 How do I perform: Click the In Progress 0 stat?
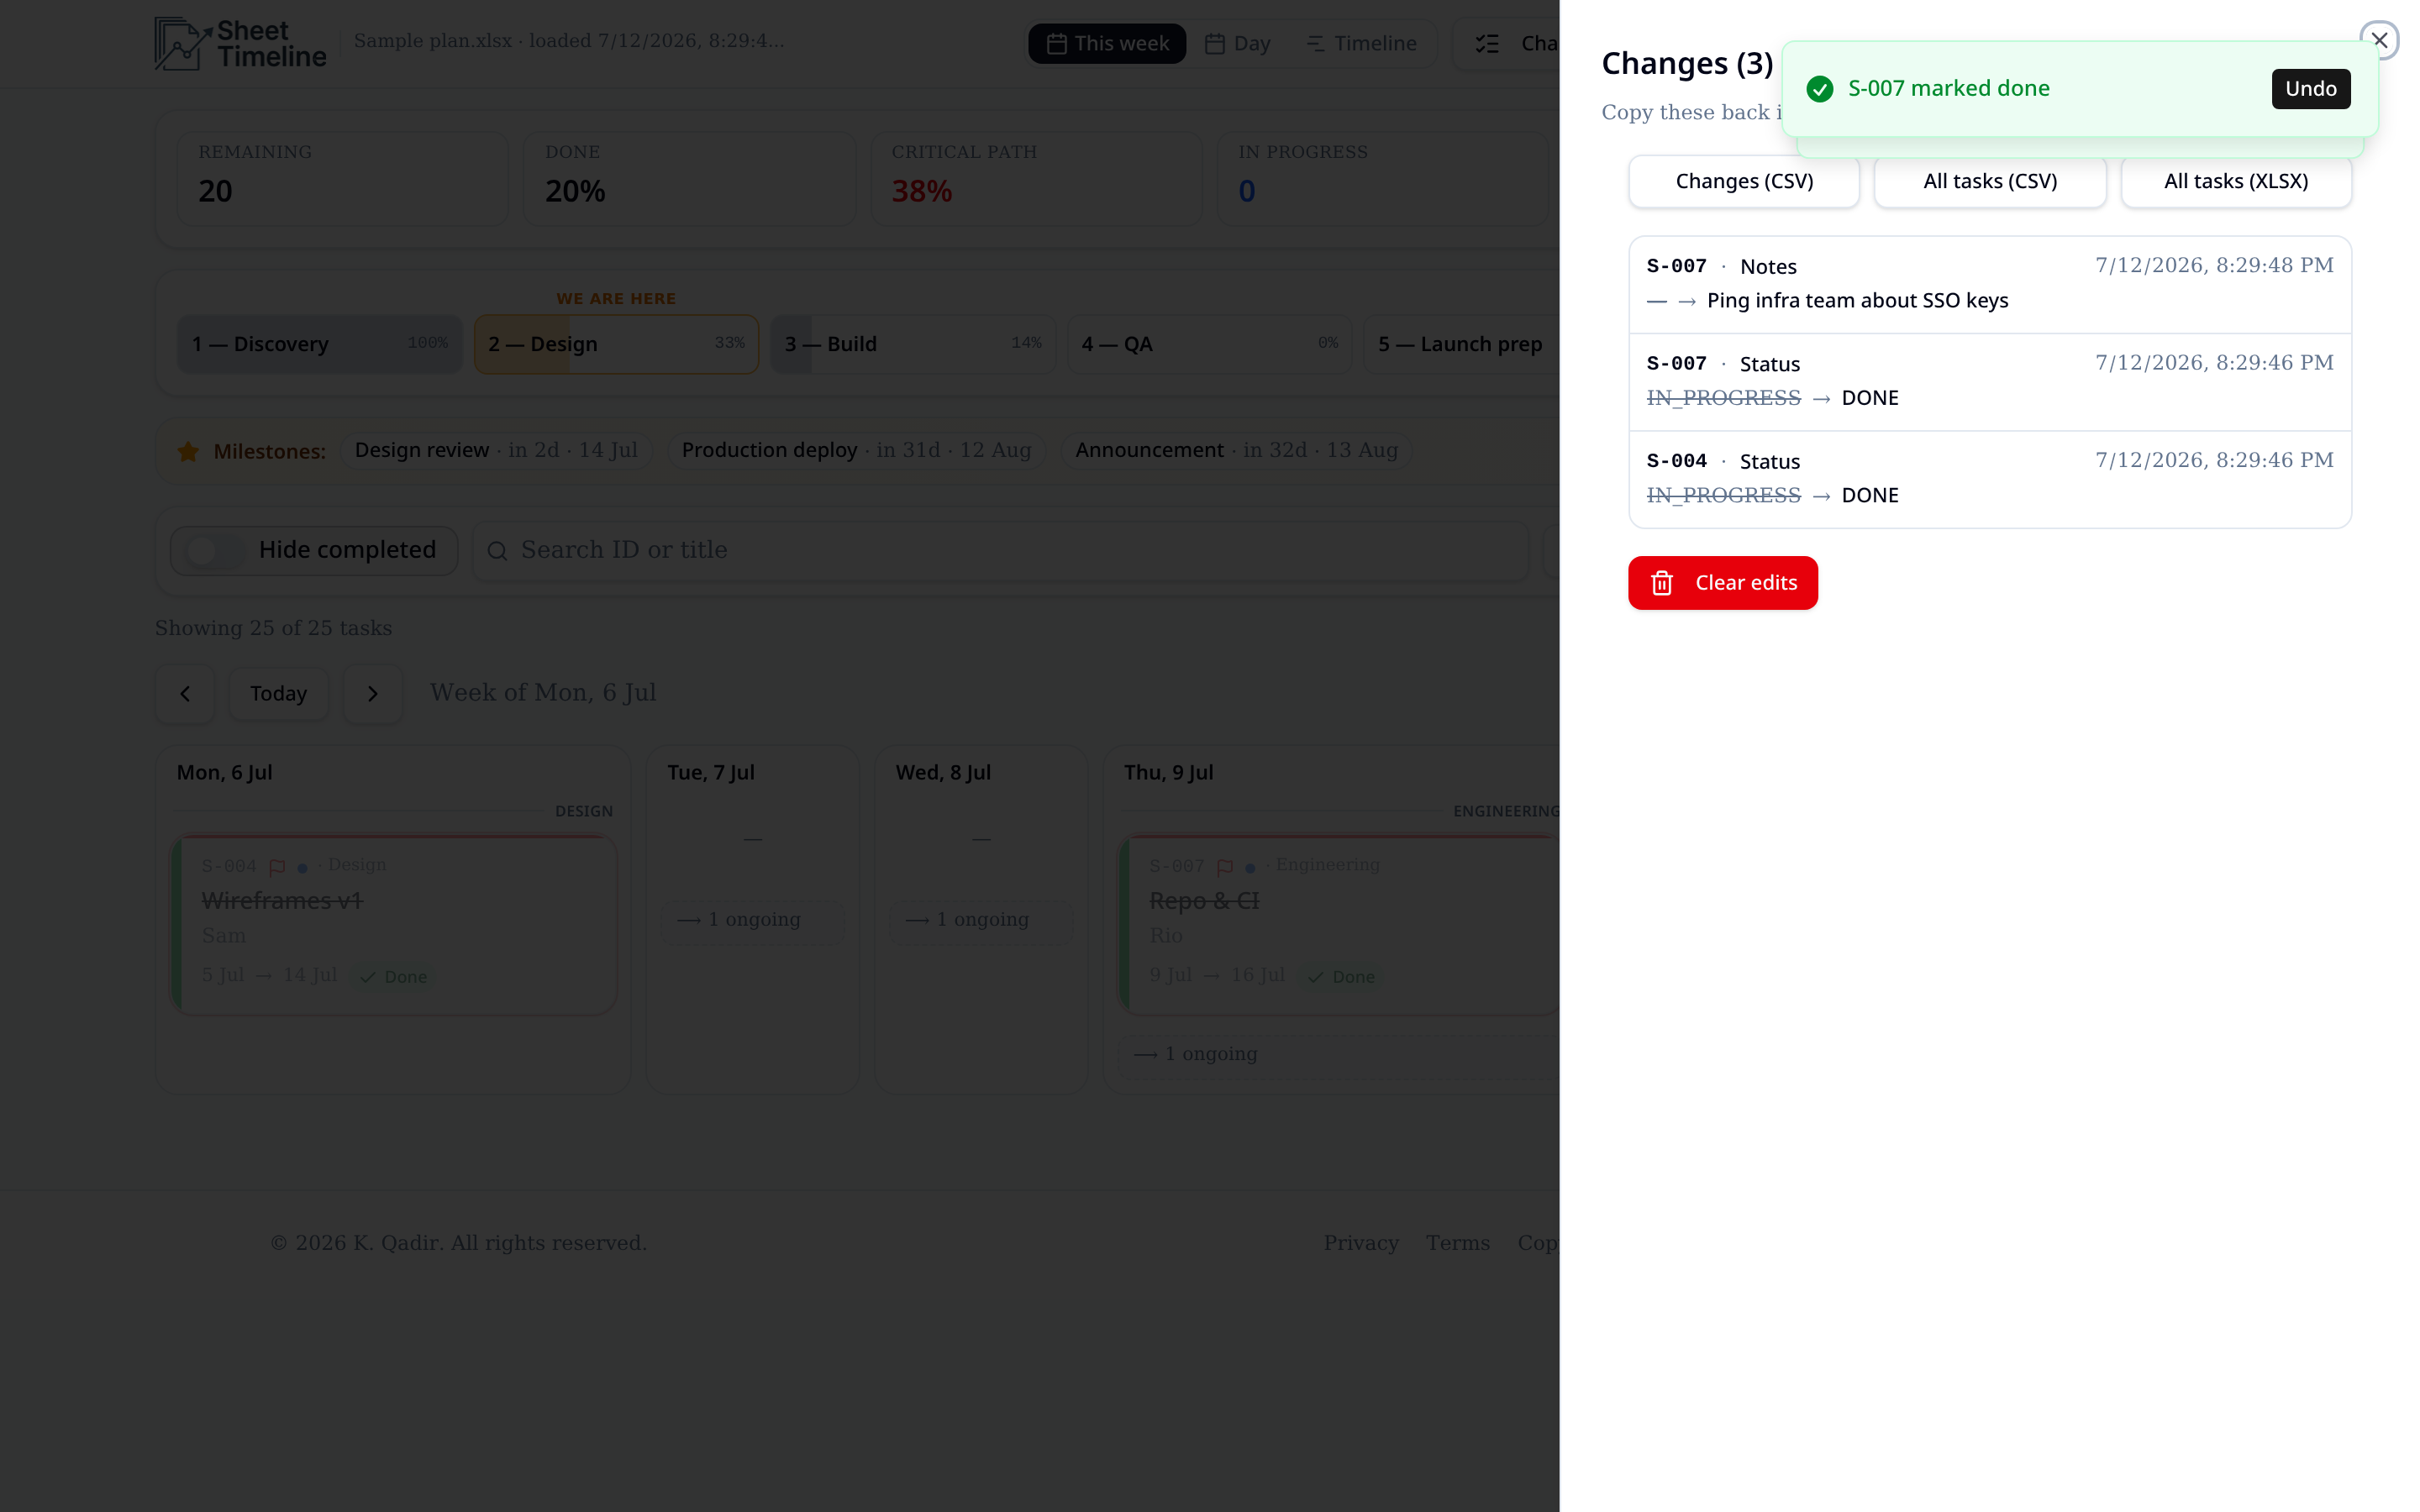(1383, 178)
